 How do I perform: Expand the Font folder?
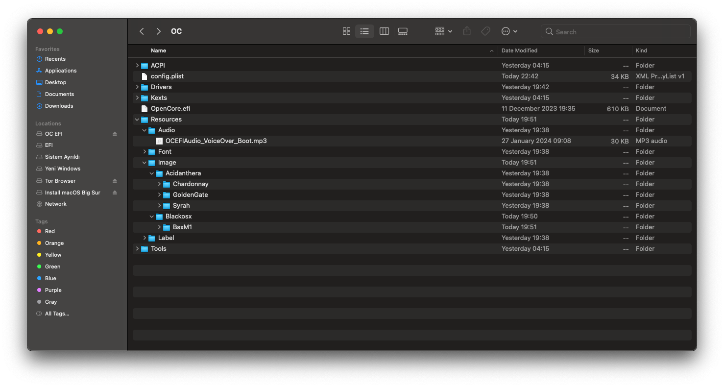145,151
